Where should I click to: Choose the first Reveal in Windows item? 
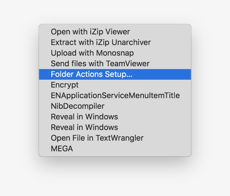(84, 117)
